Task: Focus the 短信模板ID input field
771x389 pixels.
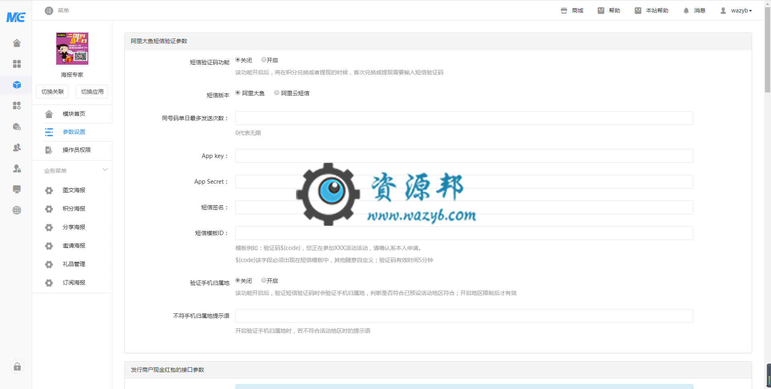Action: (x=464, y=233)
